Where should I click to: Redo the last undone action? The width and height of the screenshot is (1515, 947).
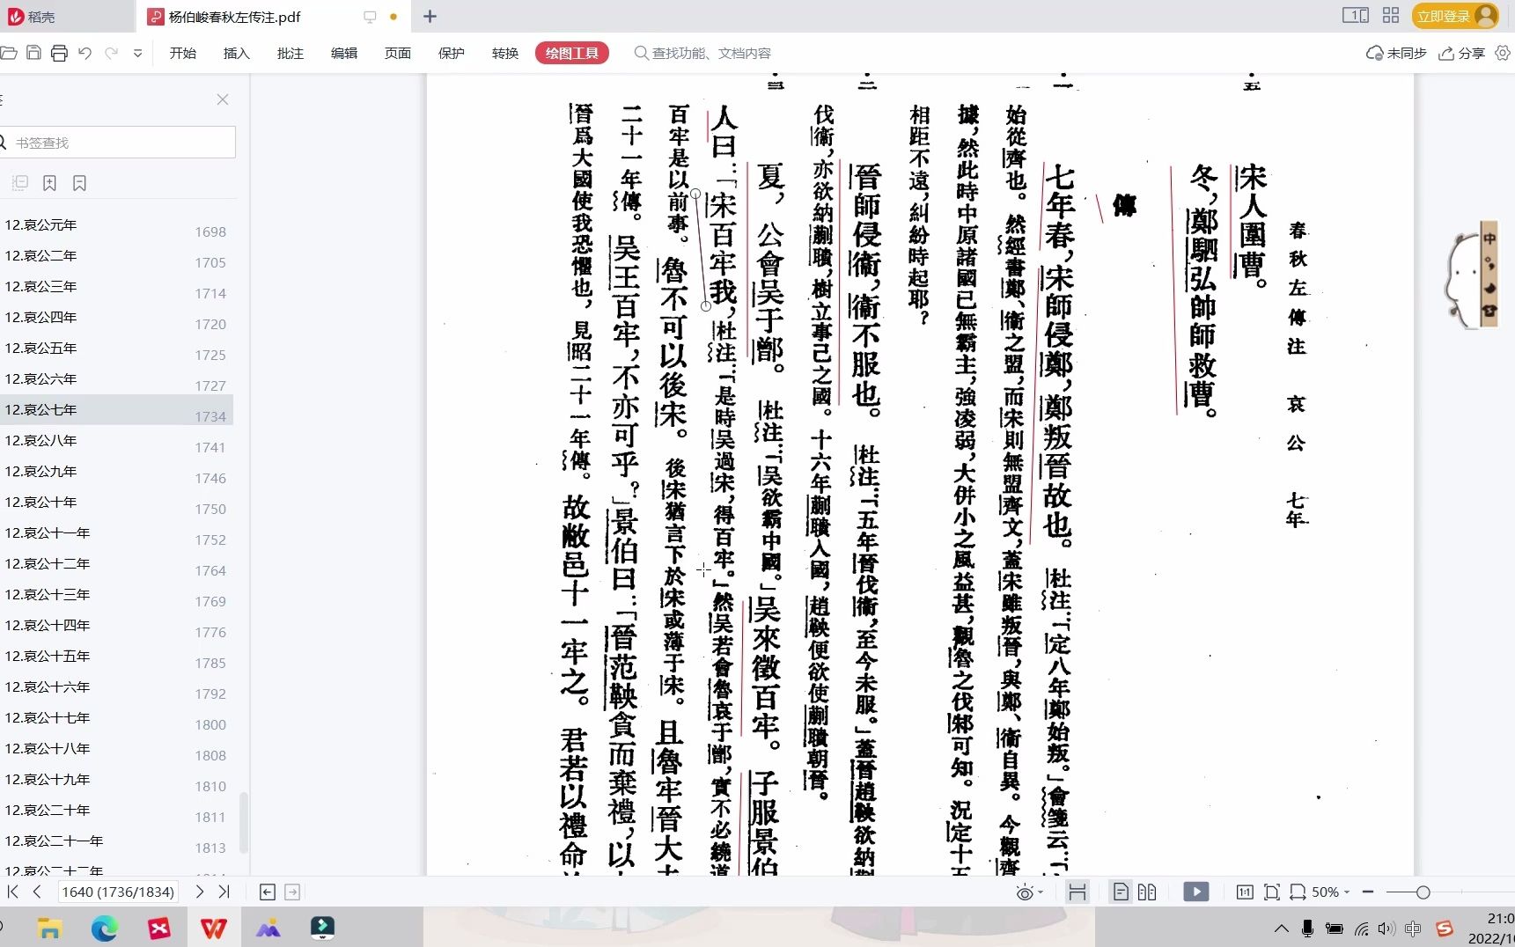point(111,53)
